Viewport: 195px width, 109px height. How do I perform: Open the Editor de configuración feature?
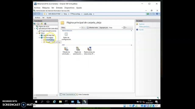[x=66, y=36]
